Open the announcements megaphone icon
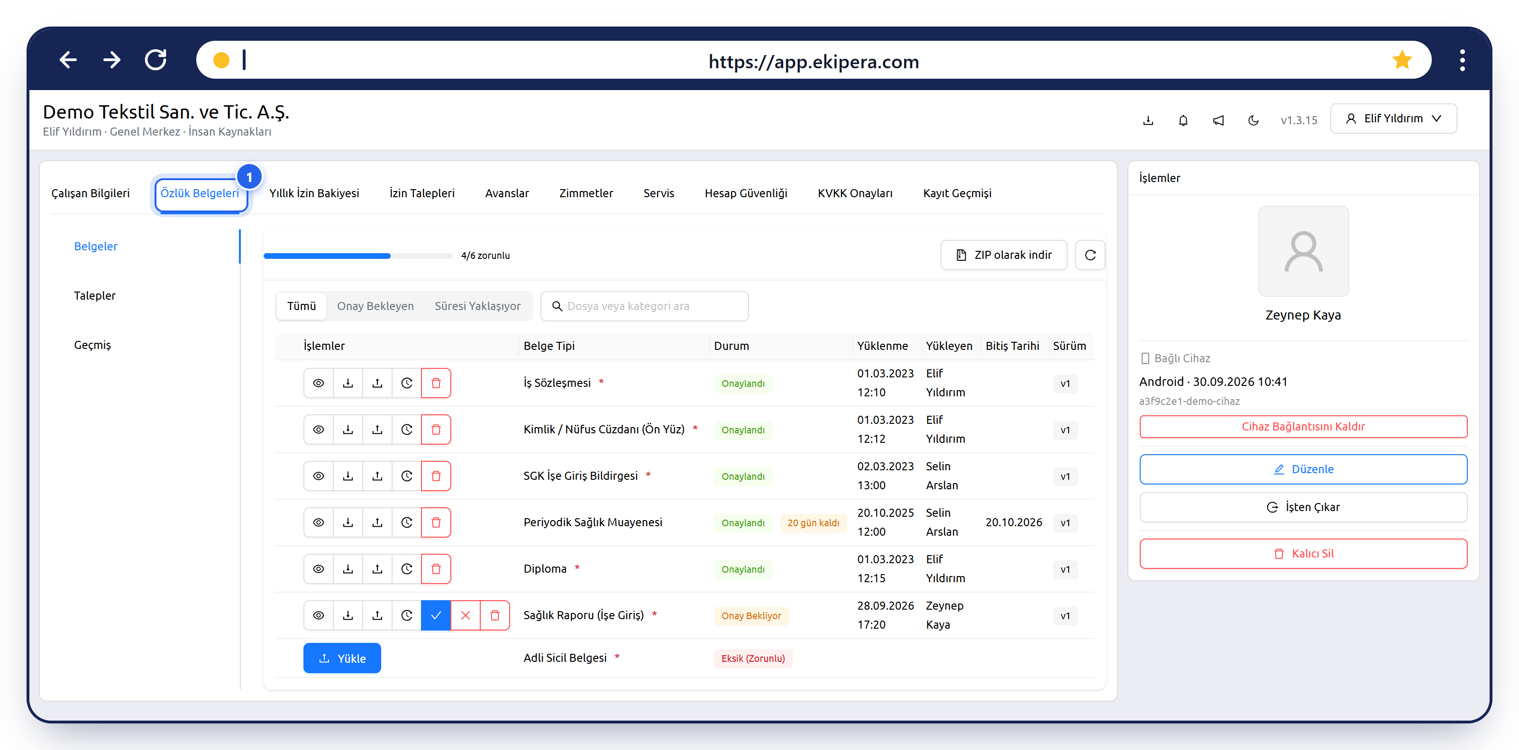Viewport: 1519px width, 750px height. pos(1218,120)
